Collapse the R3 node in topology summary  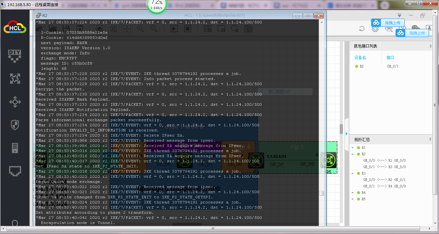(353, 173)
